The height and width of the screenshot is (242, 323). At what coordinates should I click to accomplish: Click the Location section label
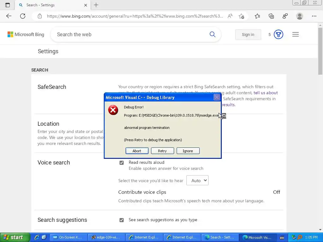coord(48,124)
